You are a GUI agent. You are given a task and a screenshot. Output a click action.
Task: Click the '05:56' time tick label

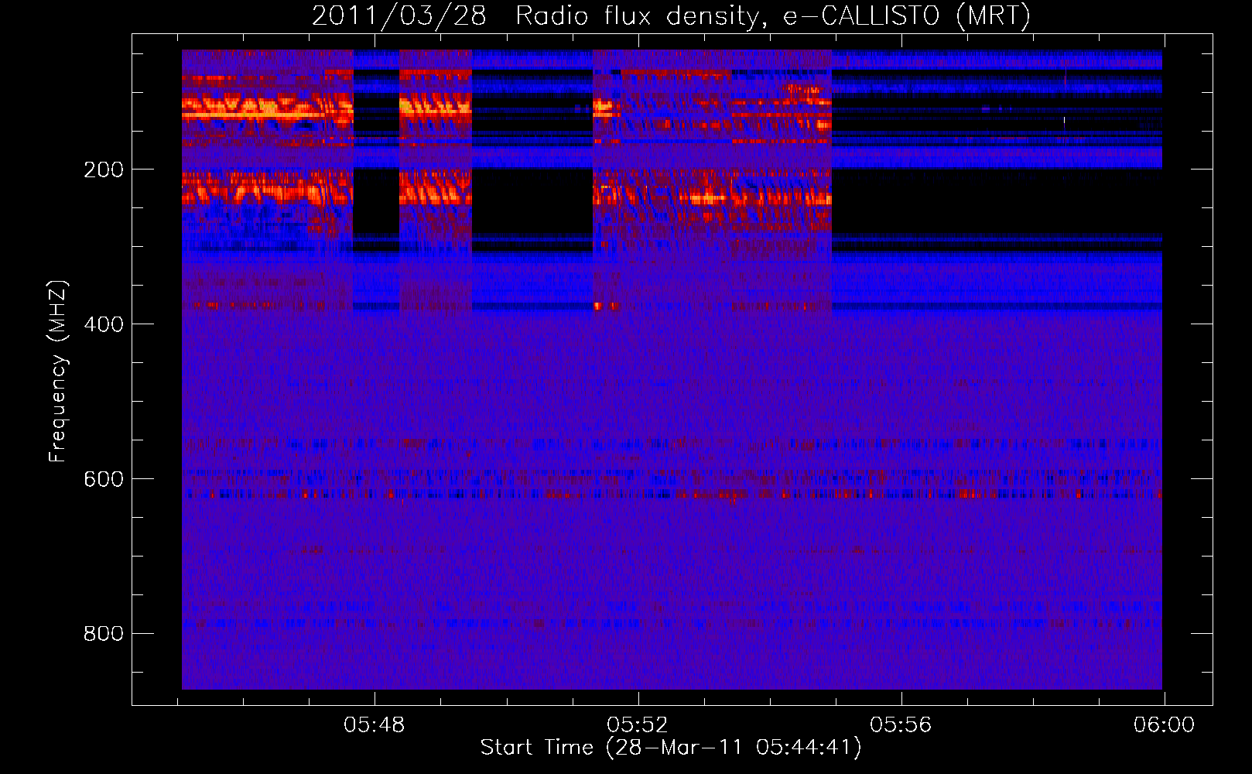pos(901,725)
